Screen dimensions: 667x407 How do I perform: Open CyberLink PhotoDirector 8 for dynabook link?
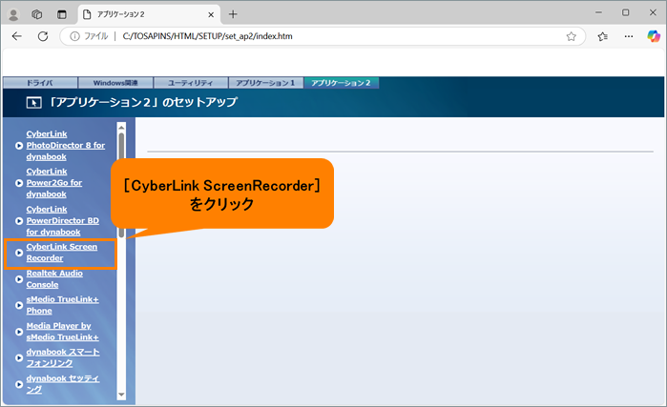point(66,145)
